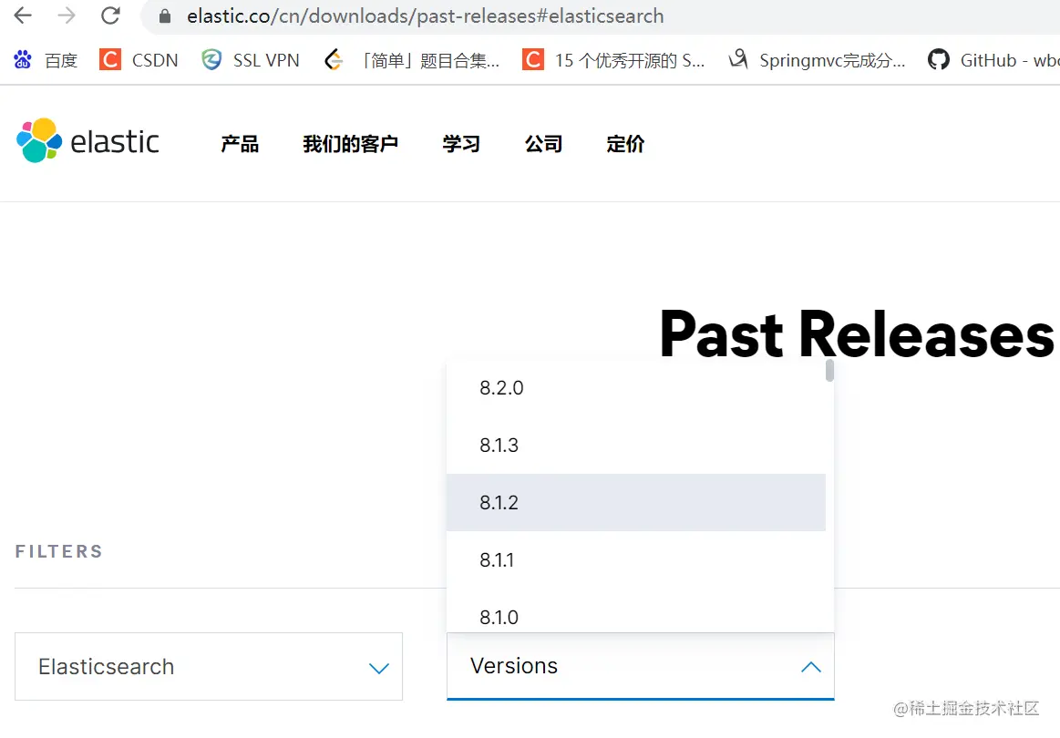Reload the page with refresh icon
This screenshot has height=738, width=1060.
[110, 15]
